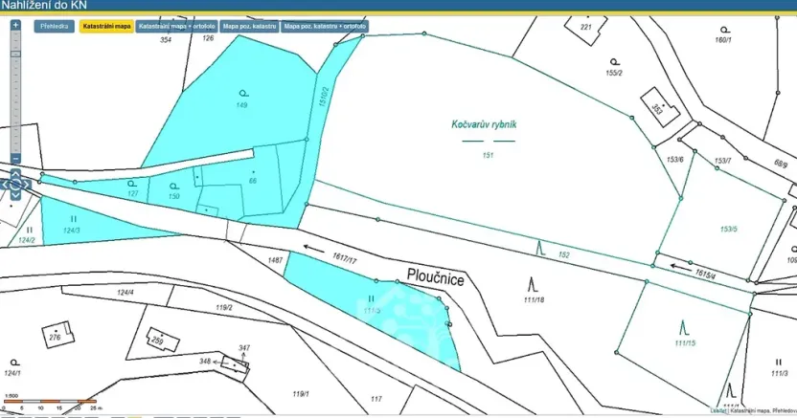Image resolution: width=797 pixels, height=418 pixels.
Task: Switch to Mapa poz. katastru layer
Action: click(x=249, y=27)
